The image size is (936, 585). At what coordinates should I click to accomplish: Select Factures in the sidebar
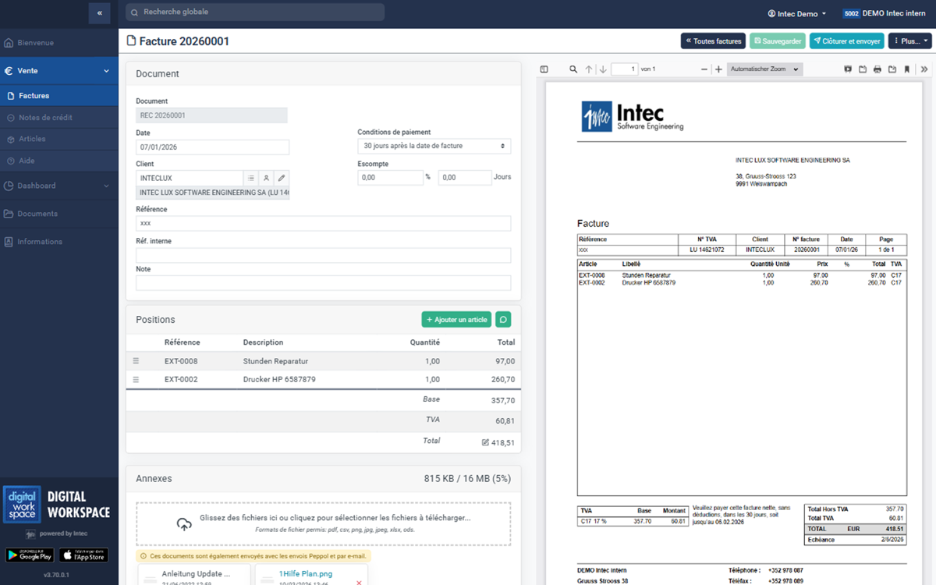tap(59, 96)
